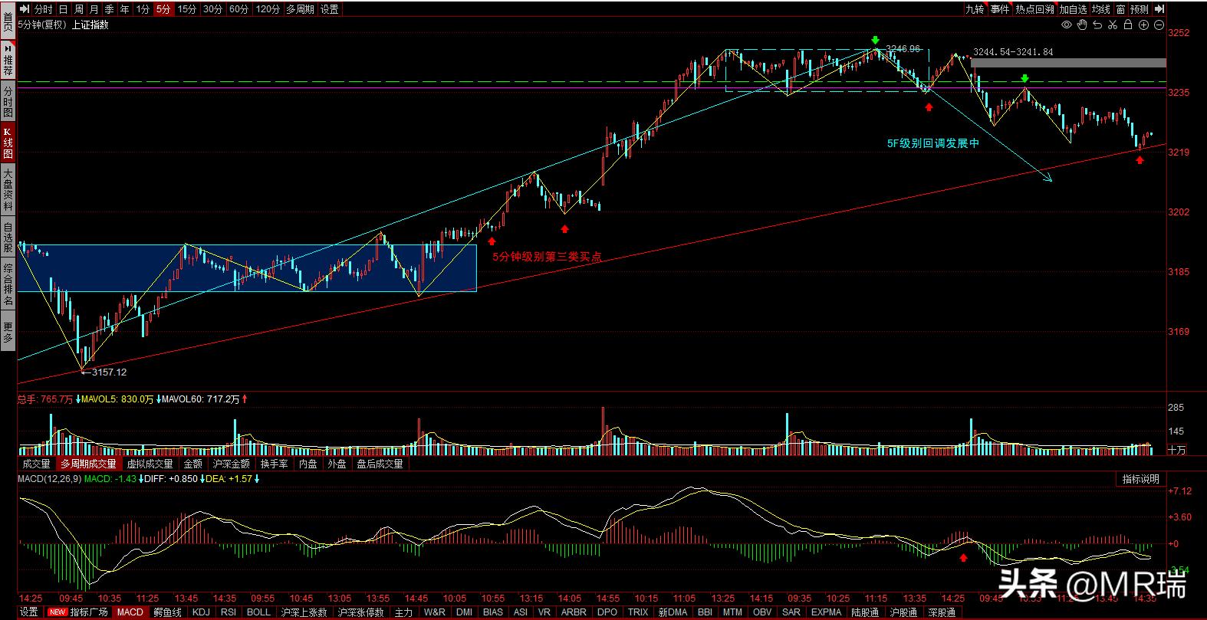1207x620 pixels.
Task: Switch to the weekly 周 period
Action: tap(78, 9)
